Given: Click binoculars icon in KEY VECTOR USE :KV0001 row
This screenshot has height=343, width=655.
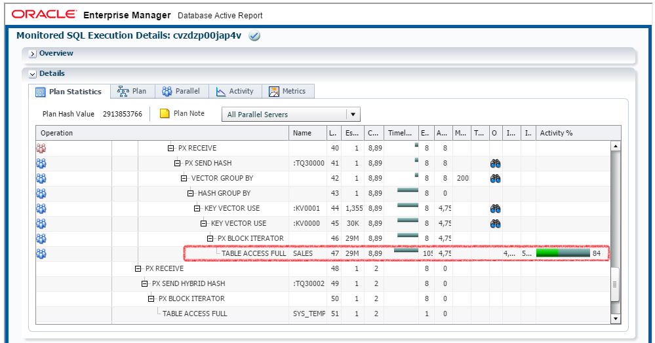Looking at the screenshot, I should [x=496, y=208].
